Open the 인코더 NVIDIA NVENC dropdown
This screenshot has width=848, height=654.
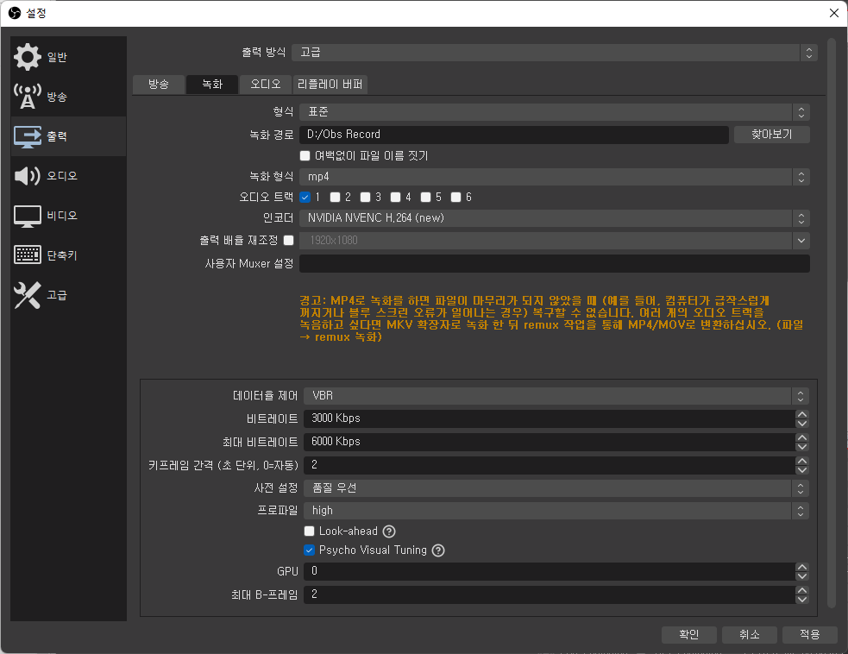[x=555, y=218]
